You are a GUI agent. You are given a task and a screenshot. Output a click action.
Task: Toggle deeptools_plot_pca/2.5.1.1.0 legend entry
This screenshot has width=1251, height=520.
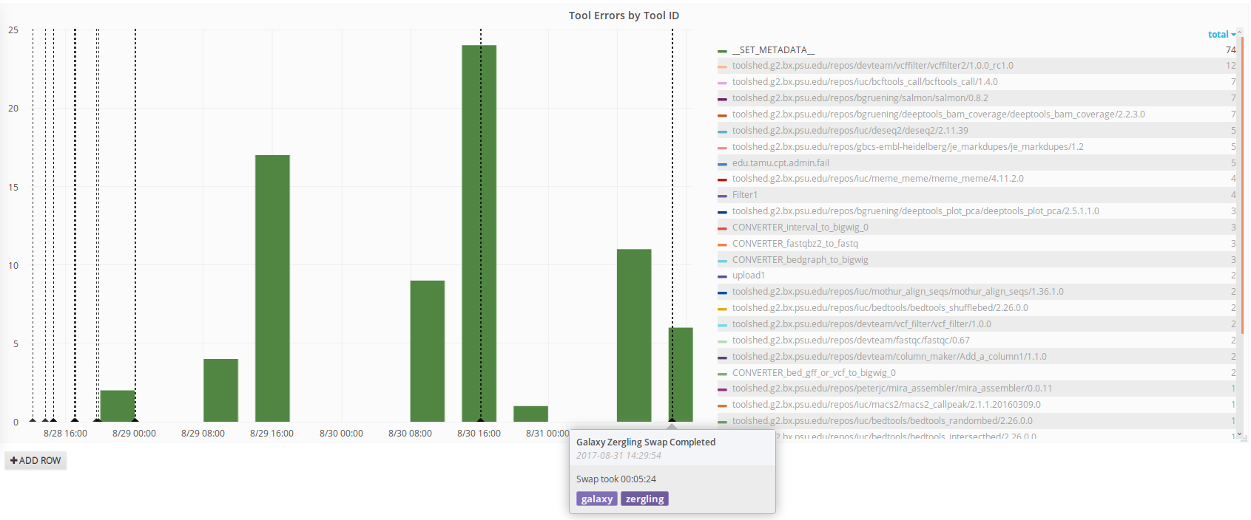pyautogui.click(x=916, y=211)
